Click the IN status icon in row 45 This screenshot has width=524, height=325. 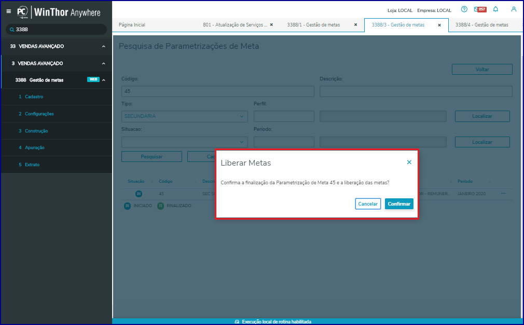139,194
